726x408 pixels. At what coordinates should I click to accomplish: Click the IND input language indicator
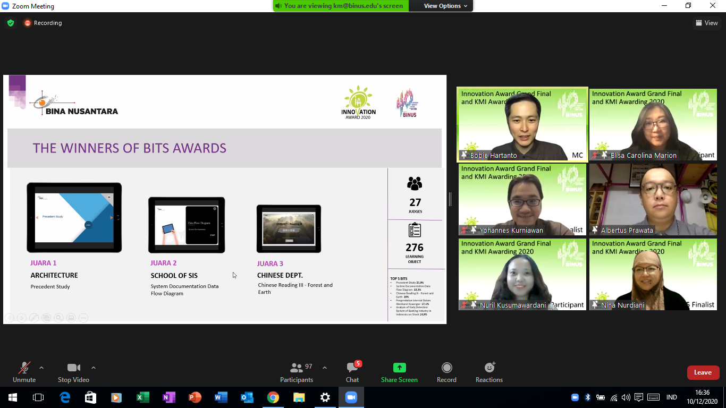[672, 397]
